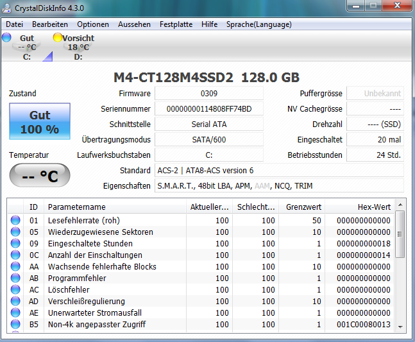The image size is (415, 342).
Task: Click the Grenzwert value 50 for Lesefehlerrate
Action: click(317, 220)
